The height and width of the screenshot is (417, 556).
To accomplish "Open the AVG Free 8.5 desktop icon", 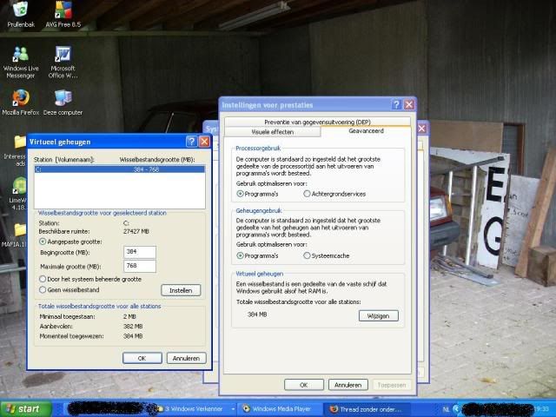I will pyautogui.click(x=63, y=12).
